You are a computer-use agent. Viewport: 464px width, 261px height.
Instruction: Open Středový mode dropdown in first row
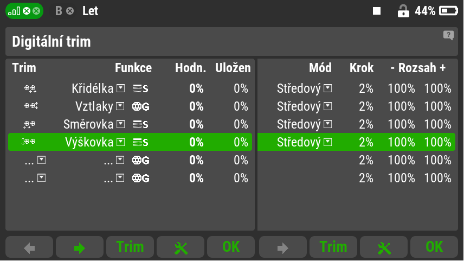tap(327, 88)
